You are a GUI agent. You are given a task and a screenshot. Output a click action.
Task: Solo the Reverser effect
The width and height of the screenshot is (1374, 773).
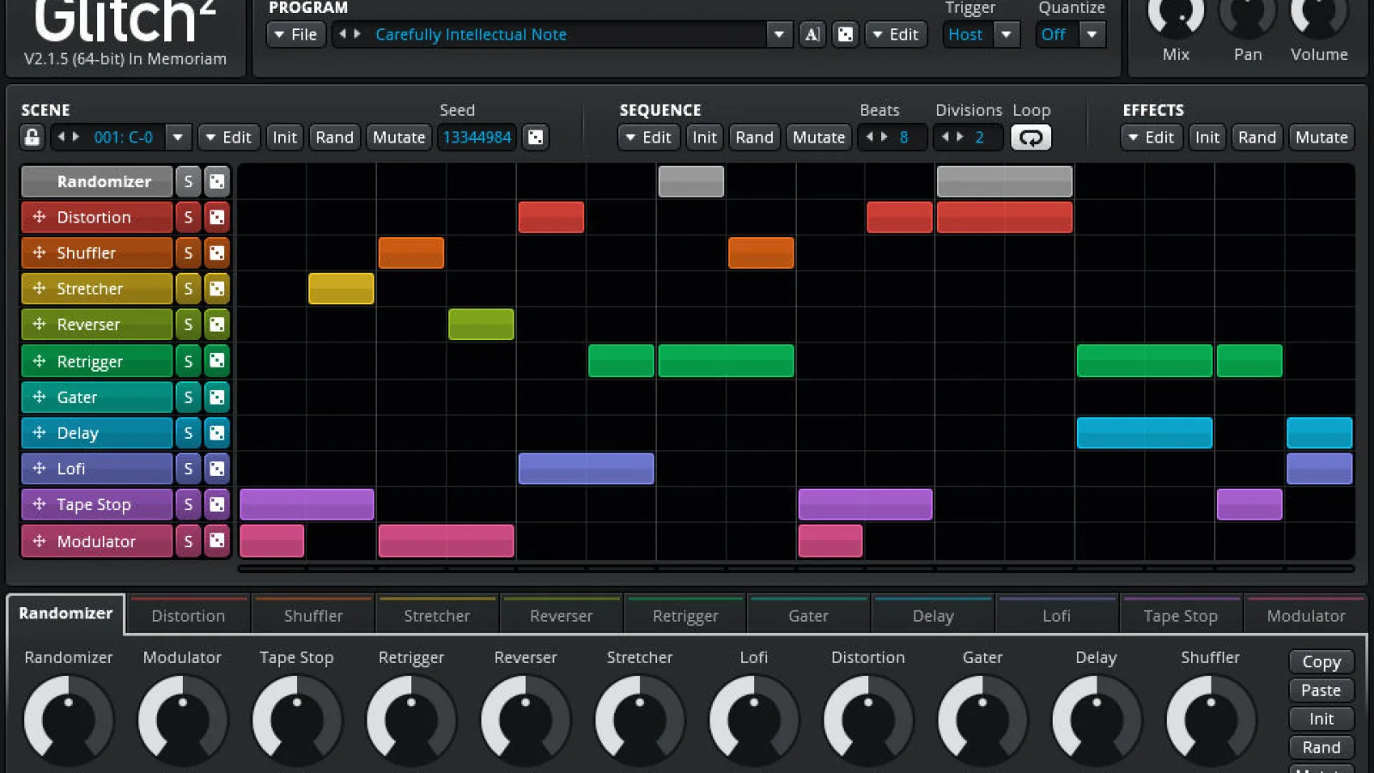[188, 325]
